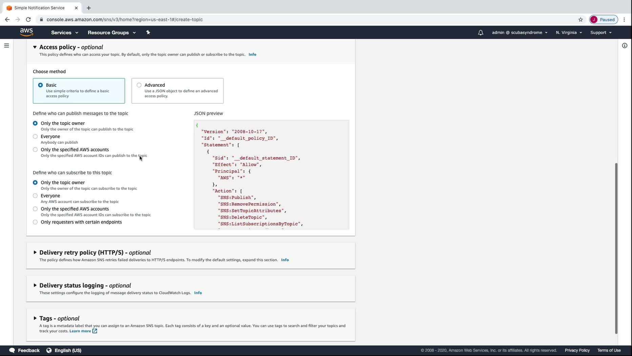Click Info link for Delivery retry policy
The image size is (632, 356).
tap(285, 260)
